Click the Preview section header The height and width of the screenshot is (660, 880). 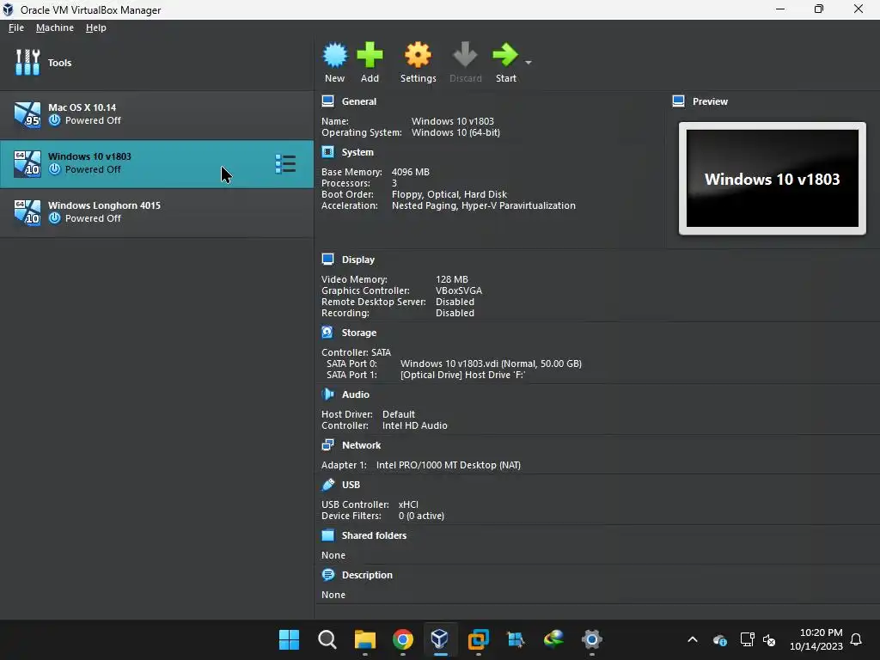pyautogui.click(x=710, y=101)
